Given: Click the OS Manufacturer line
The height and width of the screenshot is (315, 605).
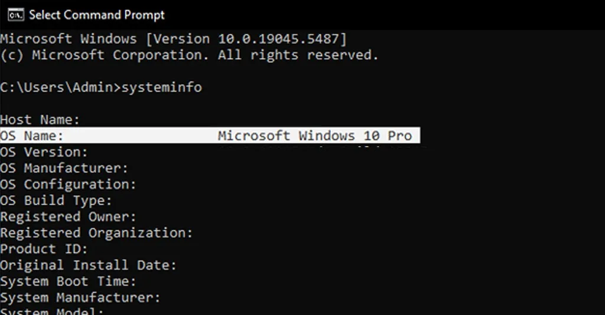Looking at the screenshot, I should tap(64, 168).
